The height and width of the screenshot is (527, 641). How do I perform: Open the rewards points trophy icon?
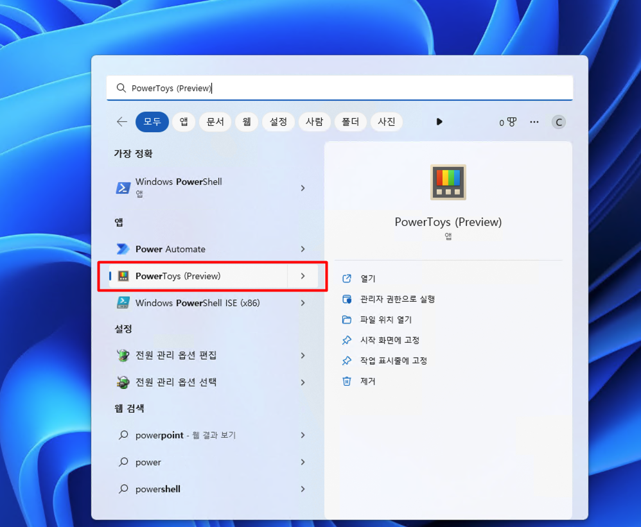pos(508,122)
